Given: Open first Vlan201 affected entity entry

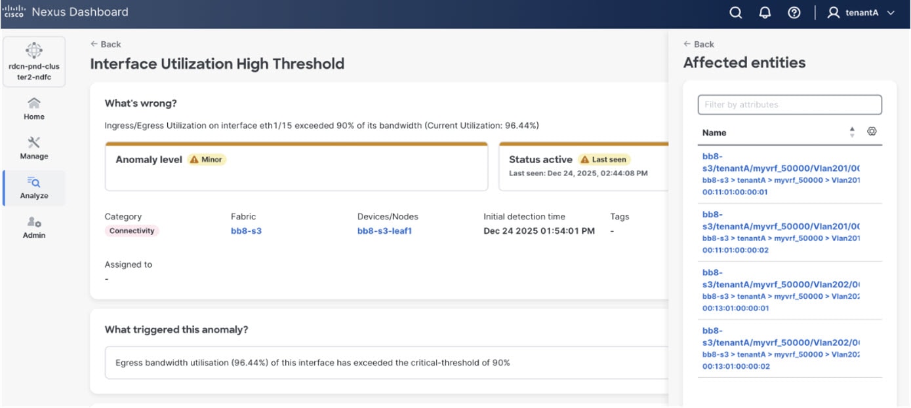Looking at the screenshot, I should (780, 169).
